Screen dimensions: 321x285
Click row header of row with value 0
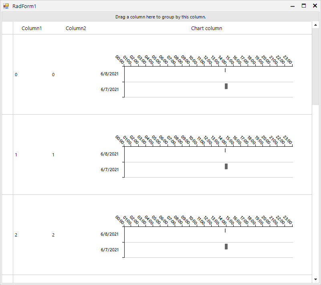pyautogui.click(x=8, y=75)
